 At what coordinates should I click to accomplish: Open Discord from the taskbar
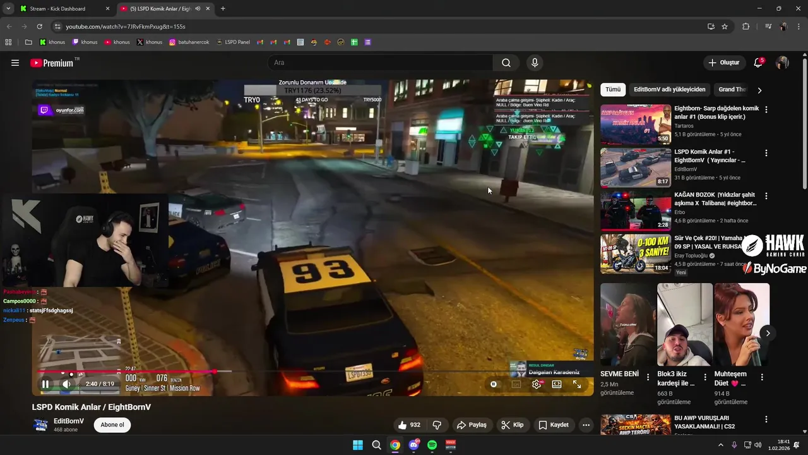[413, 445]
